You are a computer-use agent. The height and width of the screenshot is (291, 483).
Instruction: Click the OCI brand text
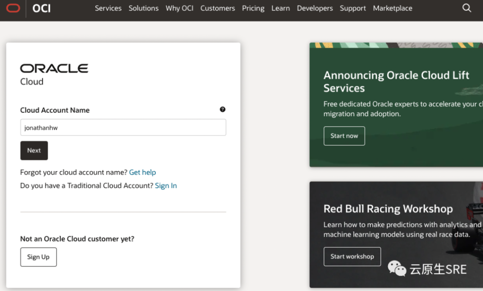pos(42,8)
